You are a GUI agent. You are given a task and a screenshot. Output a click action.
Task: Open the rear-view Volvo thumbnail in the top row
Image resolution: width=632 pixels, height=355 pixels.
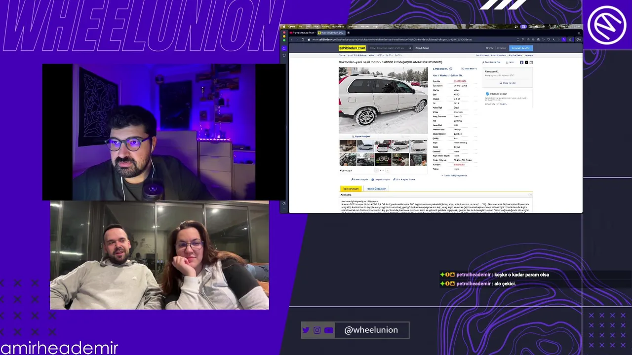[x=383, y=146]
